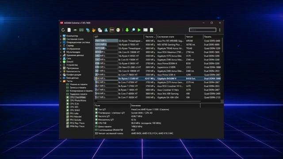Open the CPU AES test
The width and height of the screenshot is (283, 159).
[x=74, y=107]
